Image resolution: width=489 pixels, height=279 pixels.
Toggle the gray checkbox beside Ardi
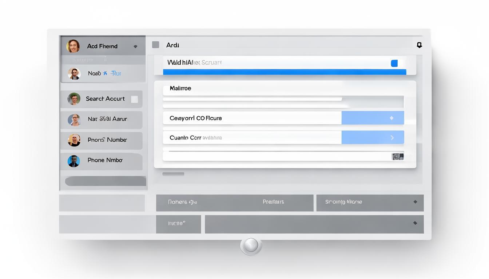click(155, 45)
